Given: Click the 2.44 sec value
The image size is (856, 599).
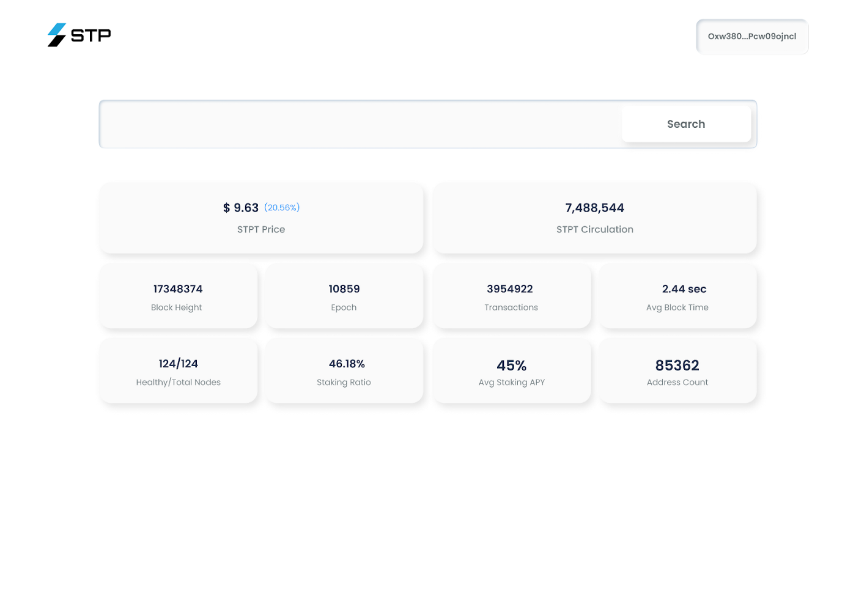Looking at the screenshot, I should tap(684, 289).
